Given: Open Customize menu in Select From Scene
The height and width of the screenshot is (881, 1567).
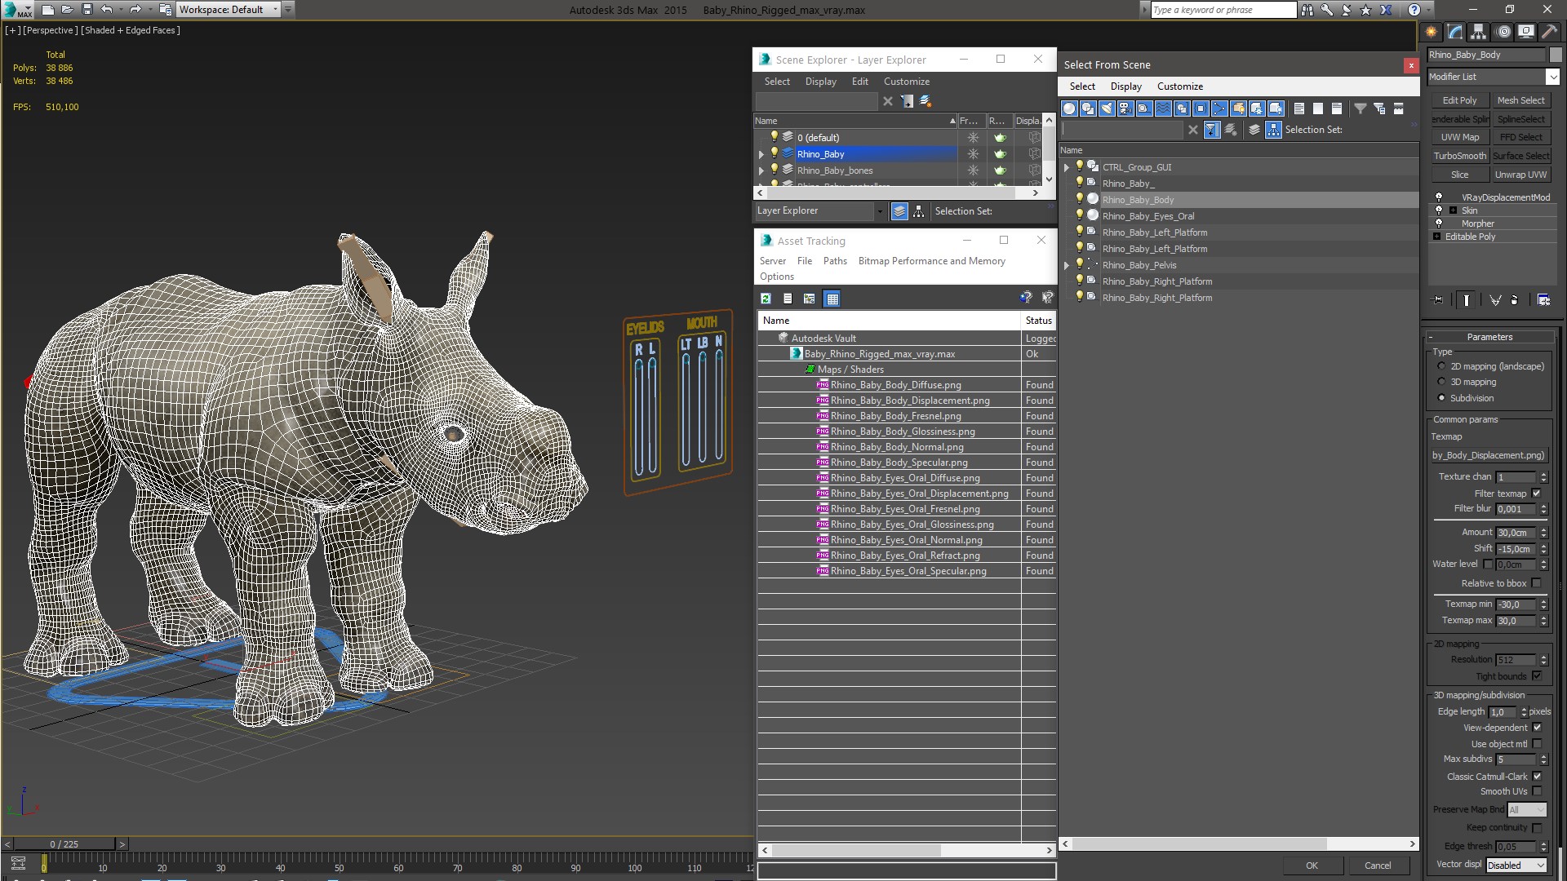Looking at the screenshot, I should [x=1179, y=86].
